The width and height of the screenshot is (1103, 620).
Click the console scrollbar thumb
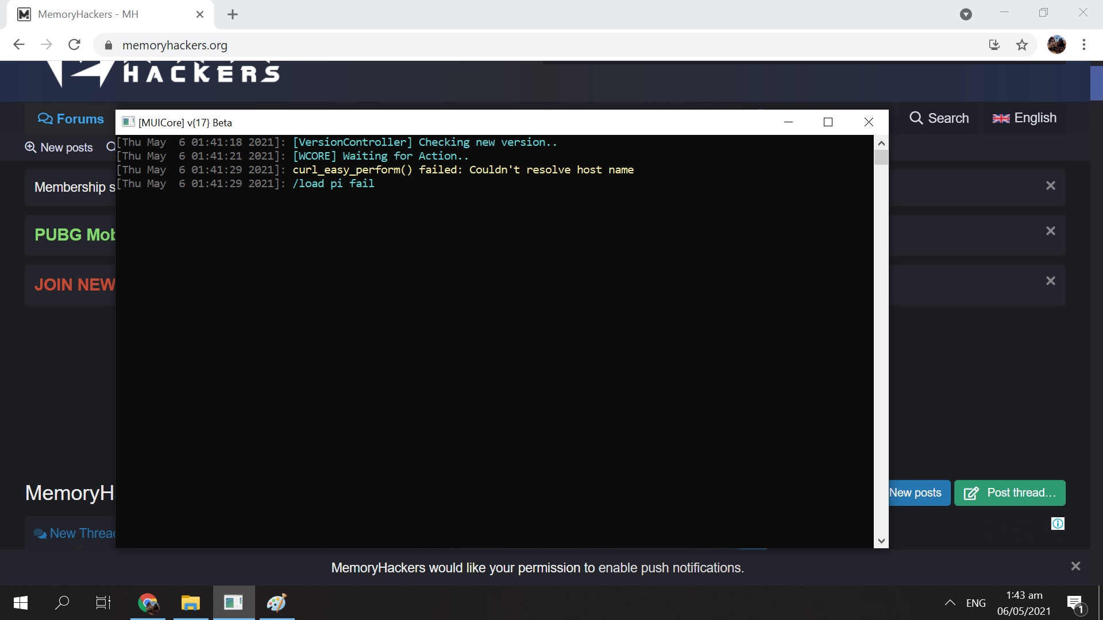click(x=881, y=157)
